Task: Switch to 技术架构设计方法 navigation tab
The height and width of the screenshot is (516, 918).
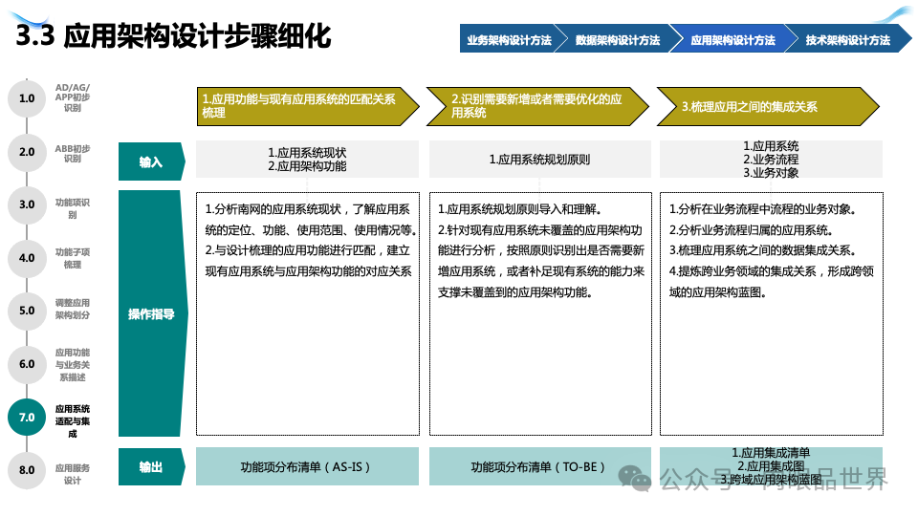Action: tap(847, 39)
